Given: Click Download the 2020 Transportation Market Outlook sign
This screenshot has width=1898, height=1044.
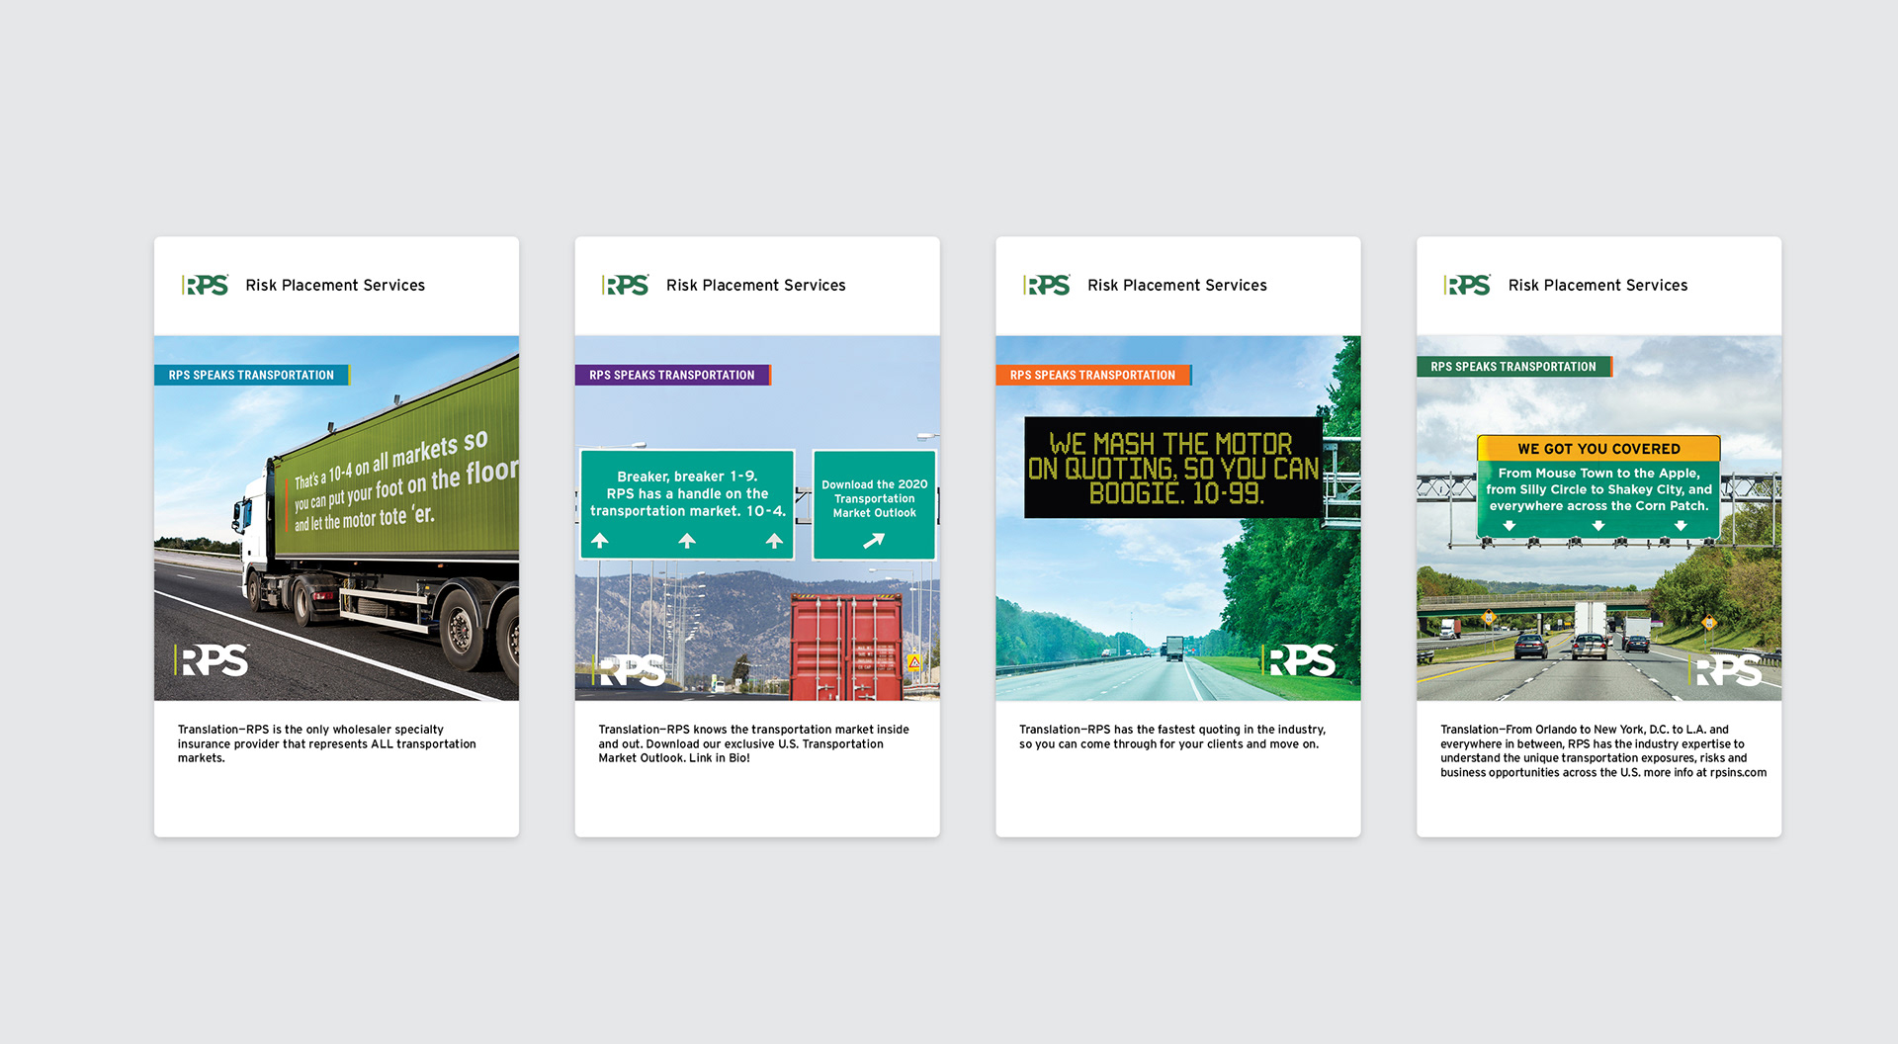Looking at the screenshot, I should click(874, 504).
